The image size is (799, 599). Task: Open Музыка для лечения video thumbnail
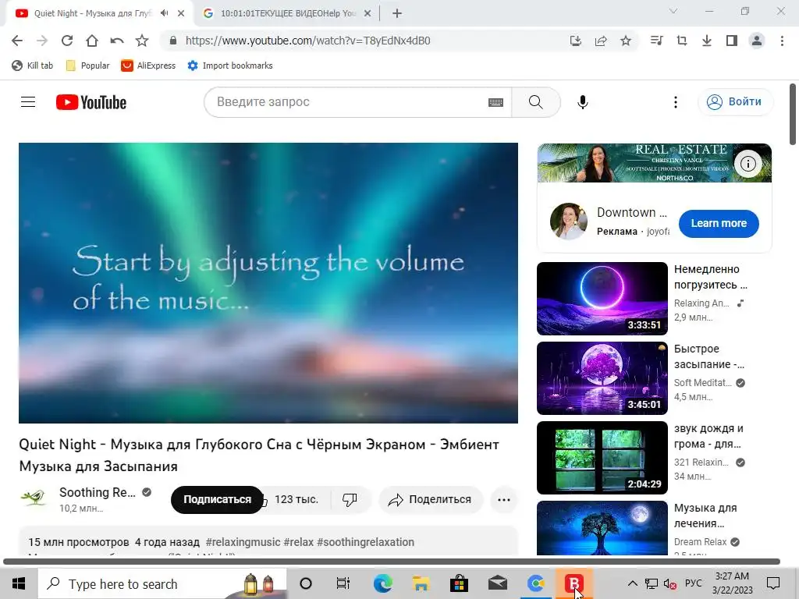(x=602, y=528)
